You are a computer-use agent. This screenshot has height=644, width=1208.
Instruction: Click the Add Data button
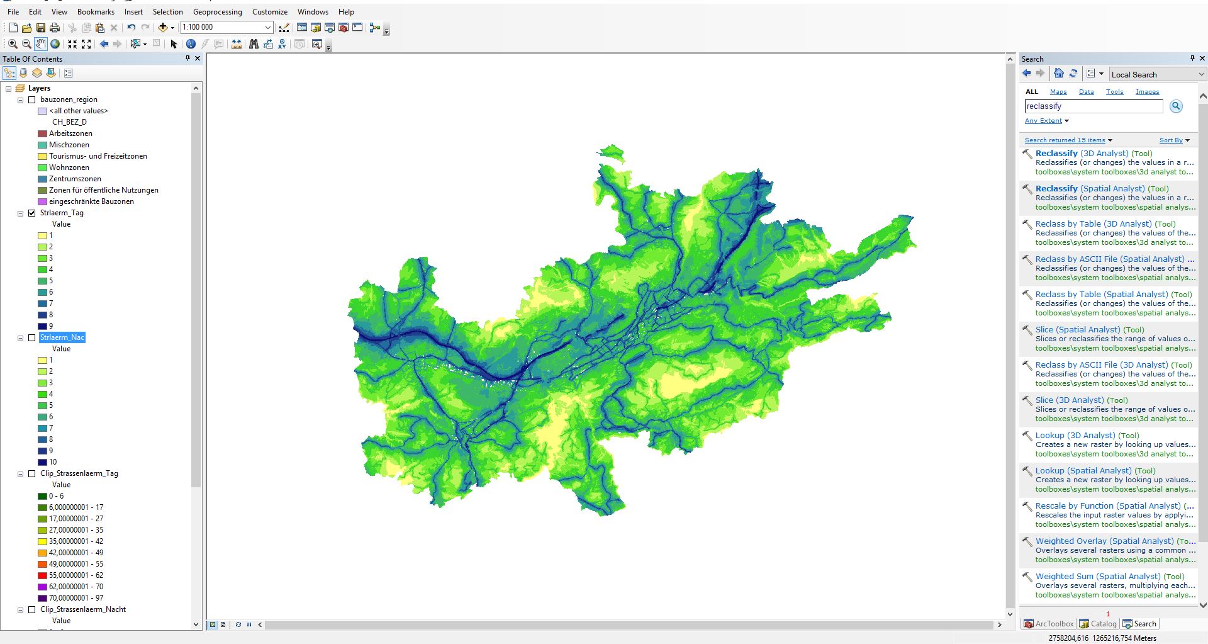[163, 28]
